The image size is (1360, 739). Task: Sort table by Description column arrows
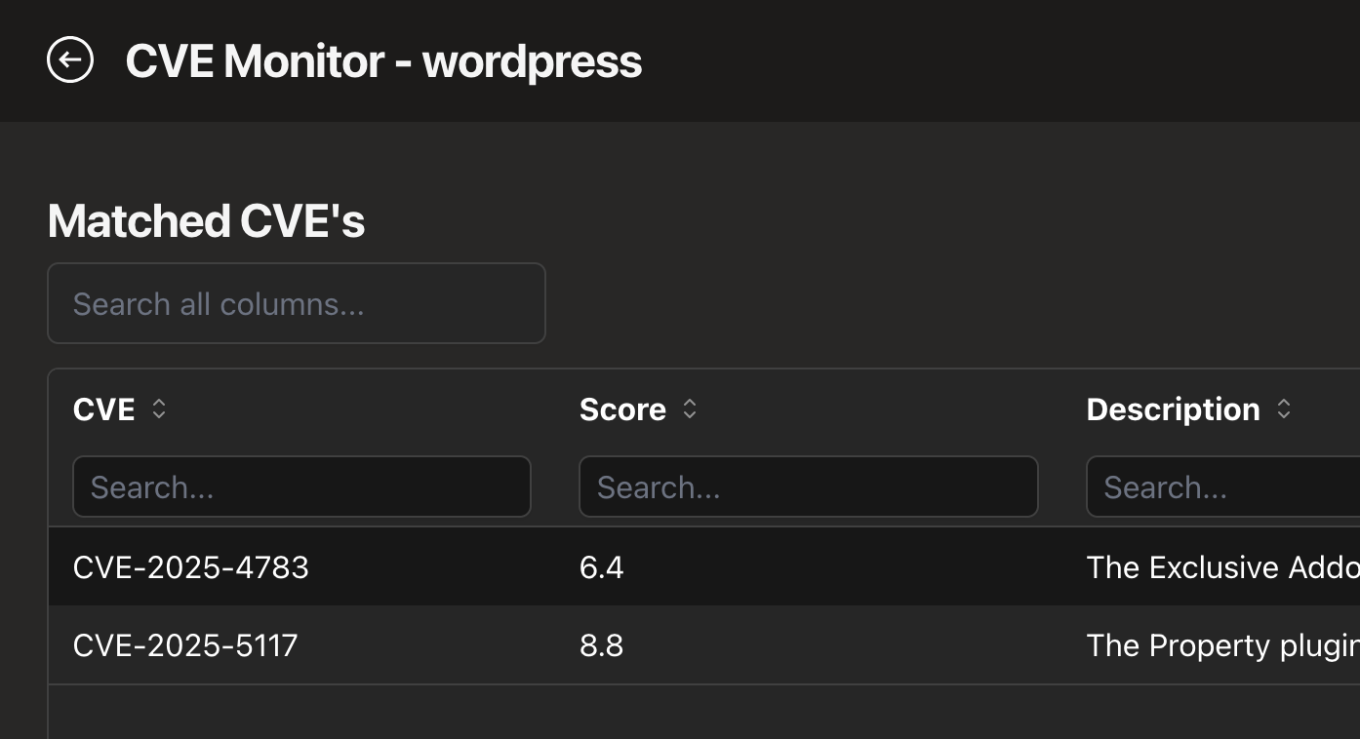[x=1284, y=409]
